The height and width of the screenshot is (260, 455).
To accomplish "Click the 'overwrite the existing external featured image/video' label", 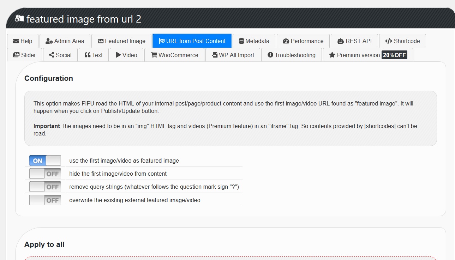I will 135,200.
